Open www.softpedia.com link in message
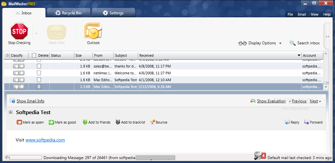 (45, 140)
